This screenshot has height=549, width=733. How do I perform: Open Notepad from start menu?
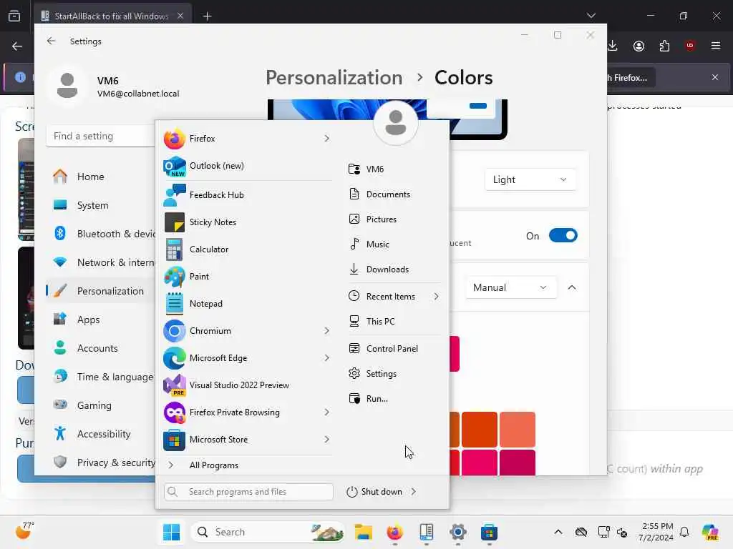tap(246, 303)
